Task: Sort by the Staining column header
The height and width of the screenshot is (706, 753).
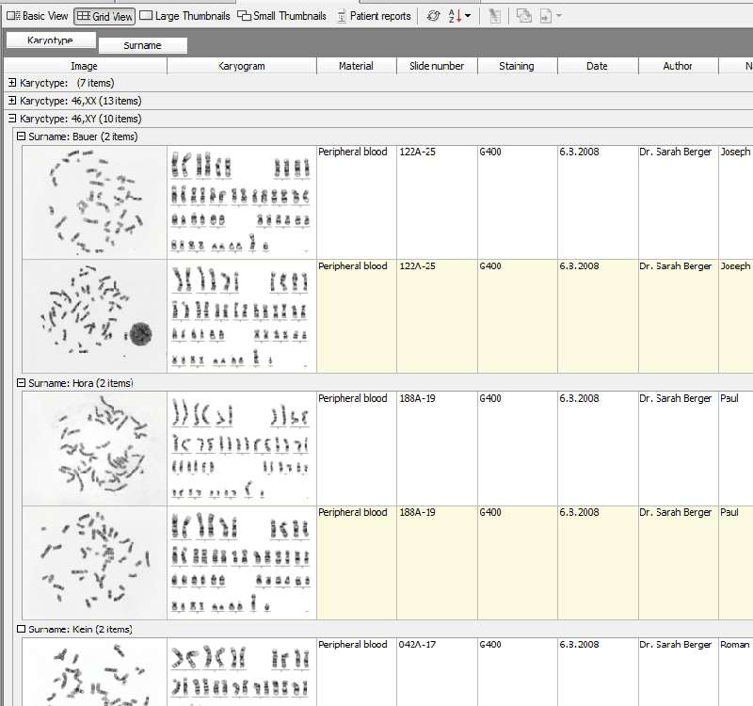Action: click(x=517, y=66)
